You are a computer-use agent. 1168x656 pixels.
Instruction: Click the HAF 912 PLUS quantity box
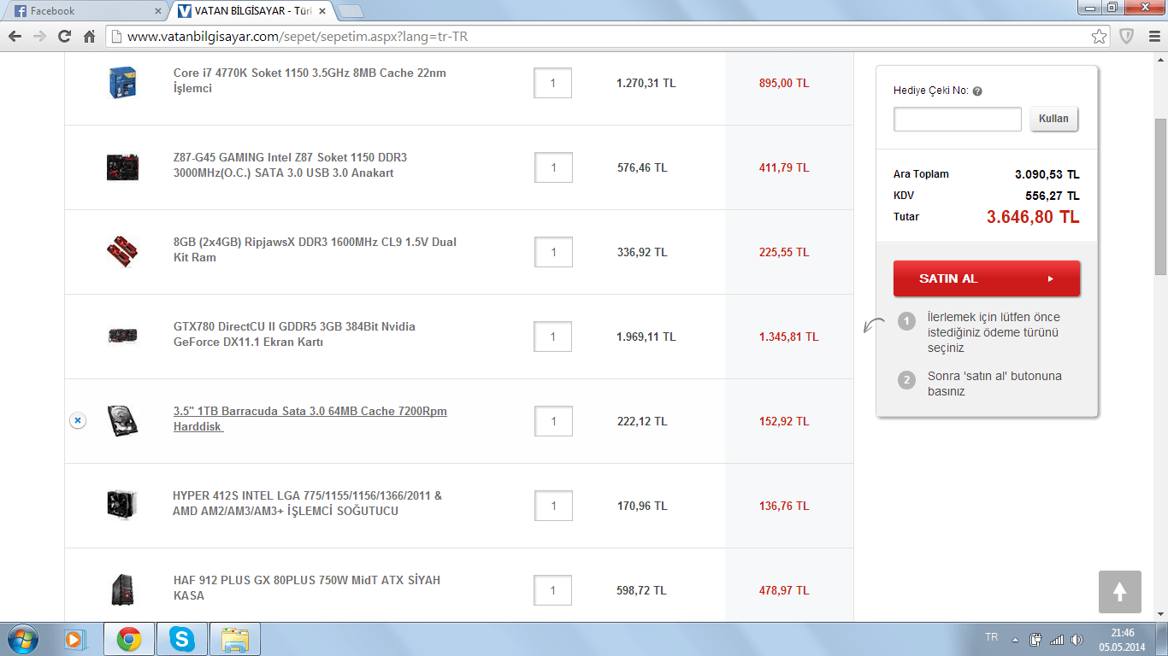point(553,590)
